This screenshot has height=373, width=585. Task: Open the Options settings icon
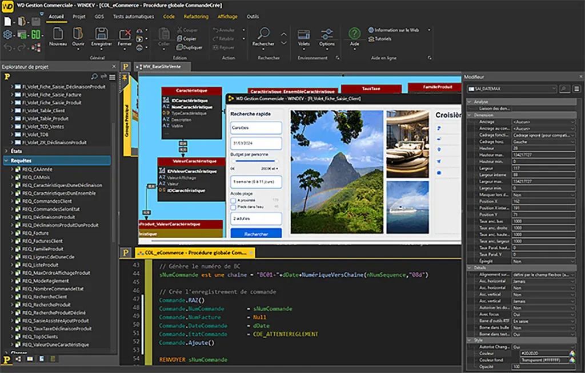coord(327,34)
